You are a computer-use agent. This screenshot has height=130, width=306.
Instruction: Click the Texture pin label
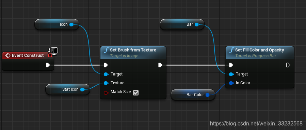tap(117, 83)
